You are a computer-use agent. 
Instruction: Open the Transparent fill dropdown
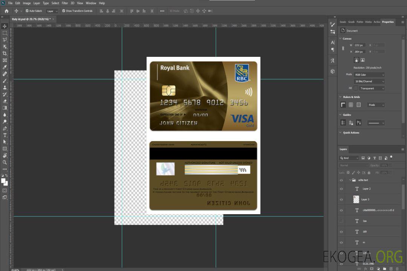[x=372, y=88]
